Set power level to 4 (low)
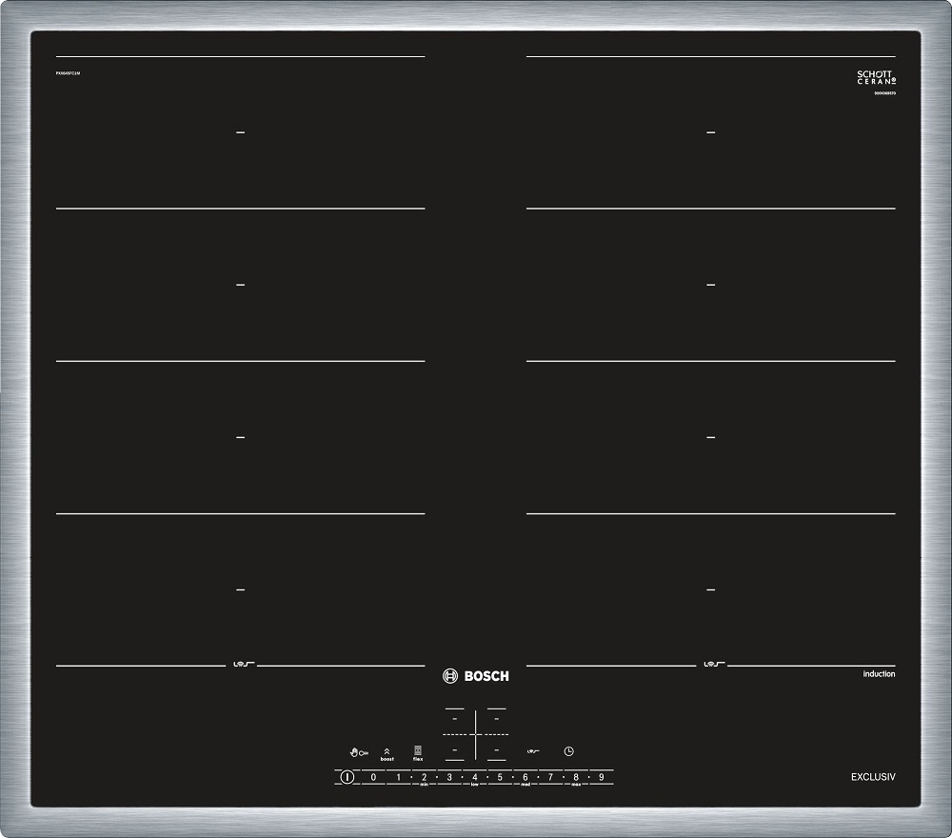Screen dimensions: 952x838 tap(475, 777)
